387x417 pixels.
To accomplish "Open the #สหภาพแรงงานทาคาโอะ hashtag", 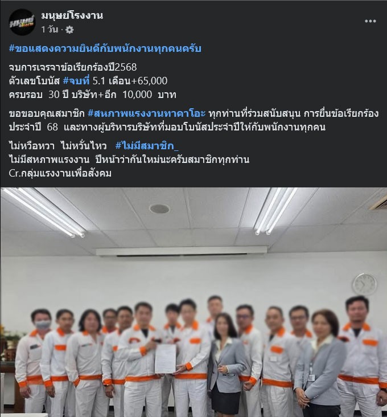I will [x=147, y=113].
